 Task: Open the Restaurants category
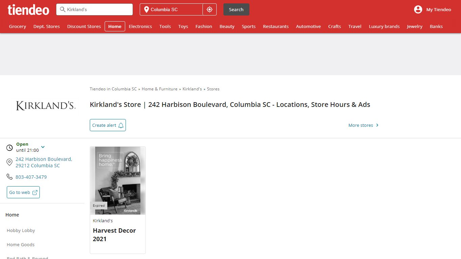tap(276, 26)
